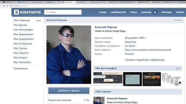Click ред. next to Моя Страница
186x104 pixels.
point(39,20)
